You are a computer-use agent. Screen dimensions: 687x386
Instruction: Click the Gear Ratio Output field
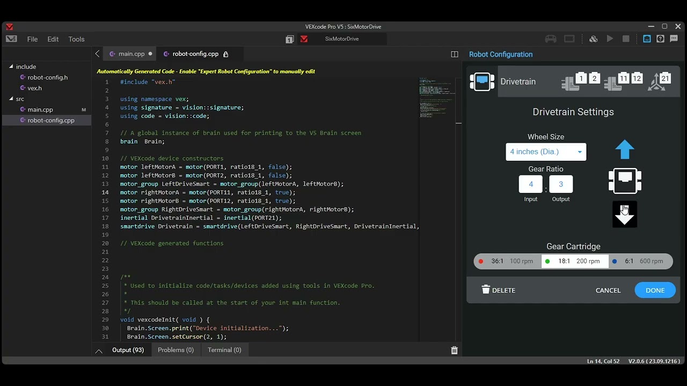click(x=561, y=184)
